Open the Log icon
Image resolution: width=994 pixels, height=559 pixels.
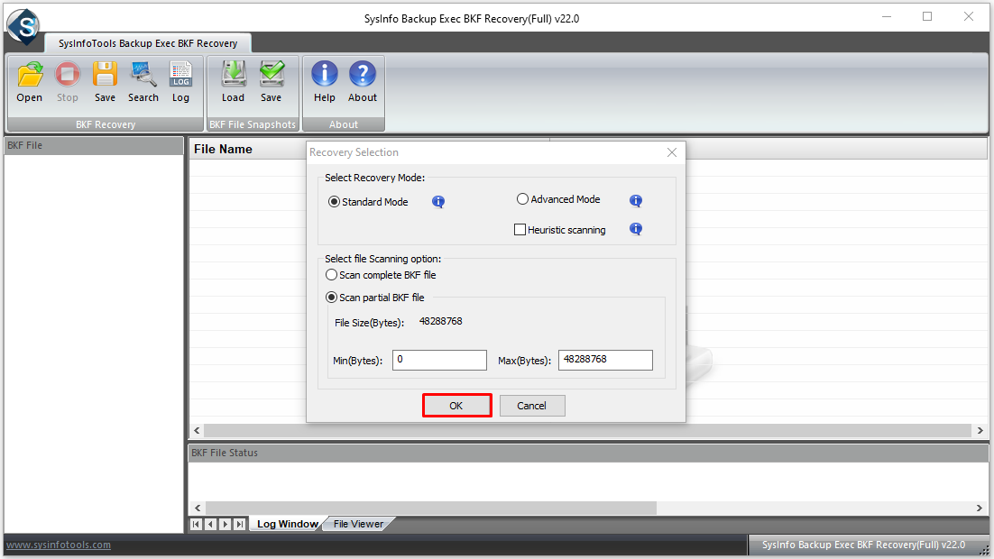(x=180, y=81)
